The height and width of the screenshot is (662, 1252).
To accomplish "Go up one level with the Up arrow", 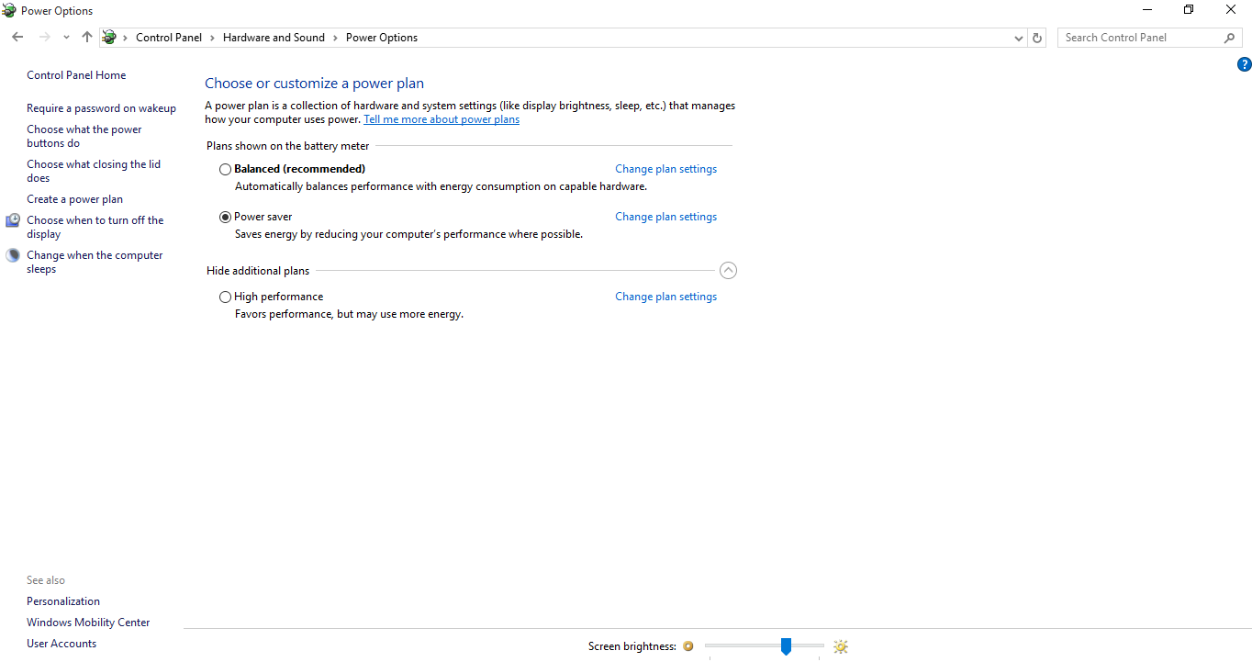I will [x=87, y=38].
